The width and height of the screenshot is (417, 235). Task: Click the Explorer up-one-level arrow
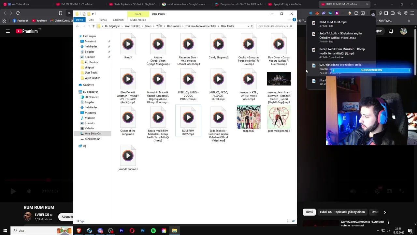pos(93,26)
